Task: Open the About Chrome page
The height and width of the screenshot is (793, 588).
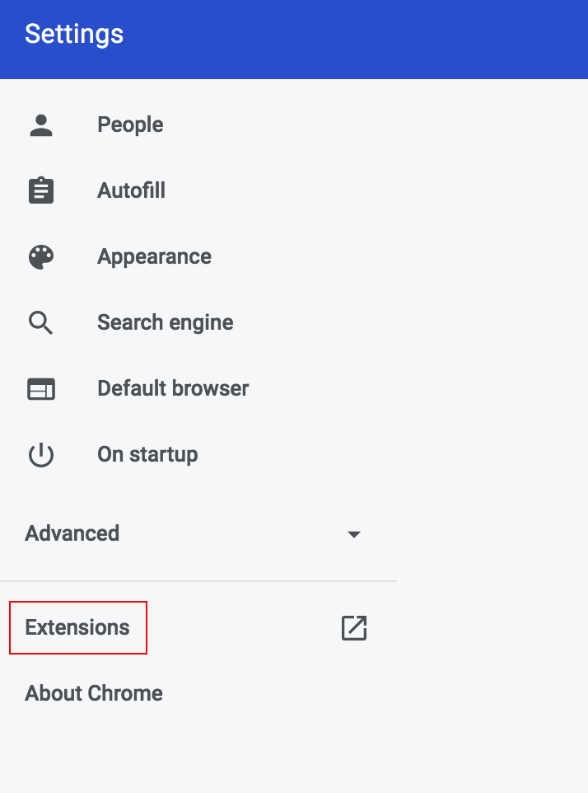Action: [x=94, y=693]
